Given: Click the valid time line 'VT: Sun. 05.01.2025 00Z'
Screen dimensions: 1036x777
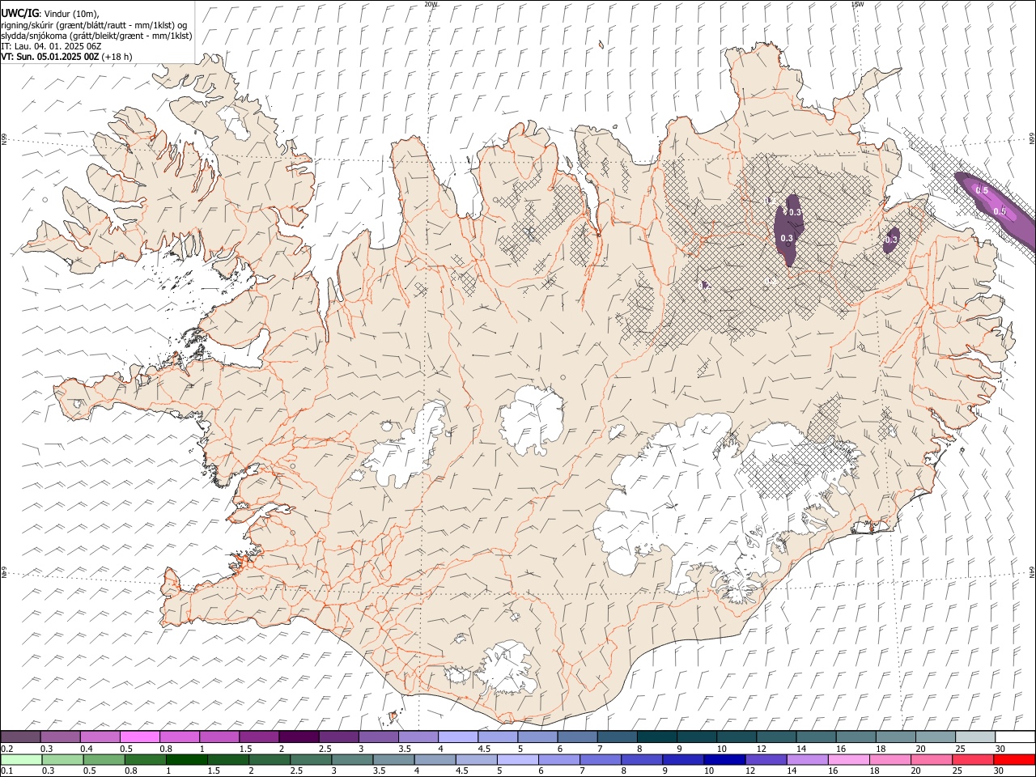Looking at the screenshot, I should click(49, 57).
